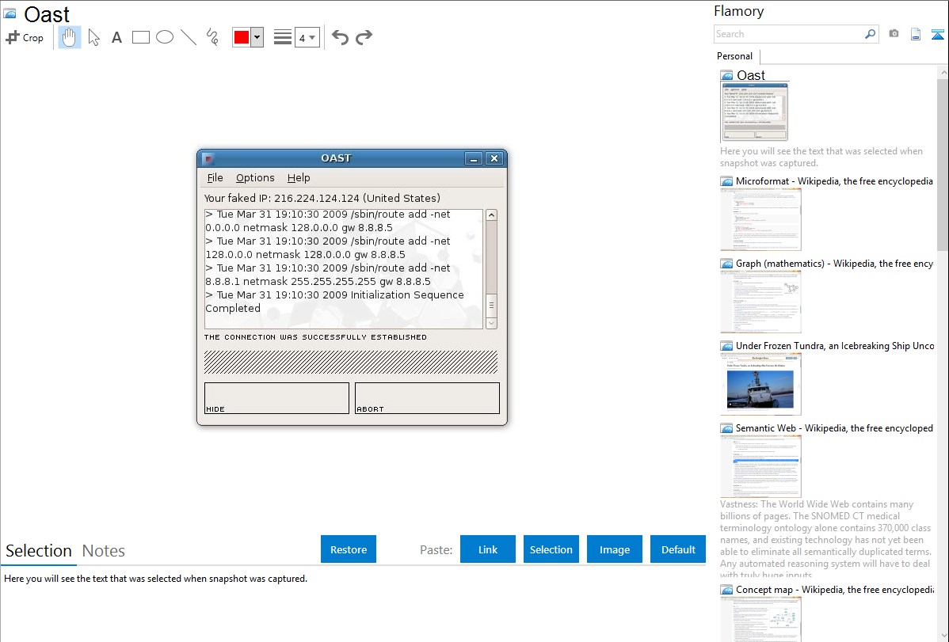
Task: Click the faked IP address text
Action: (x=322, y=198)
